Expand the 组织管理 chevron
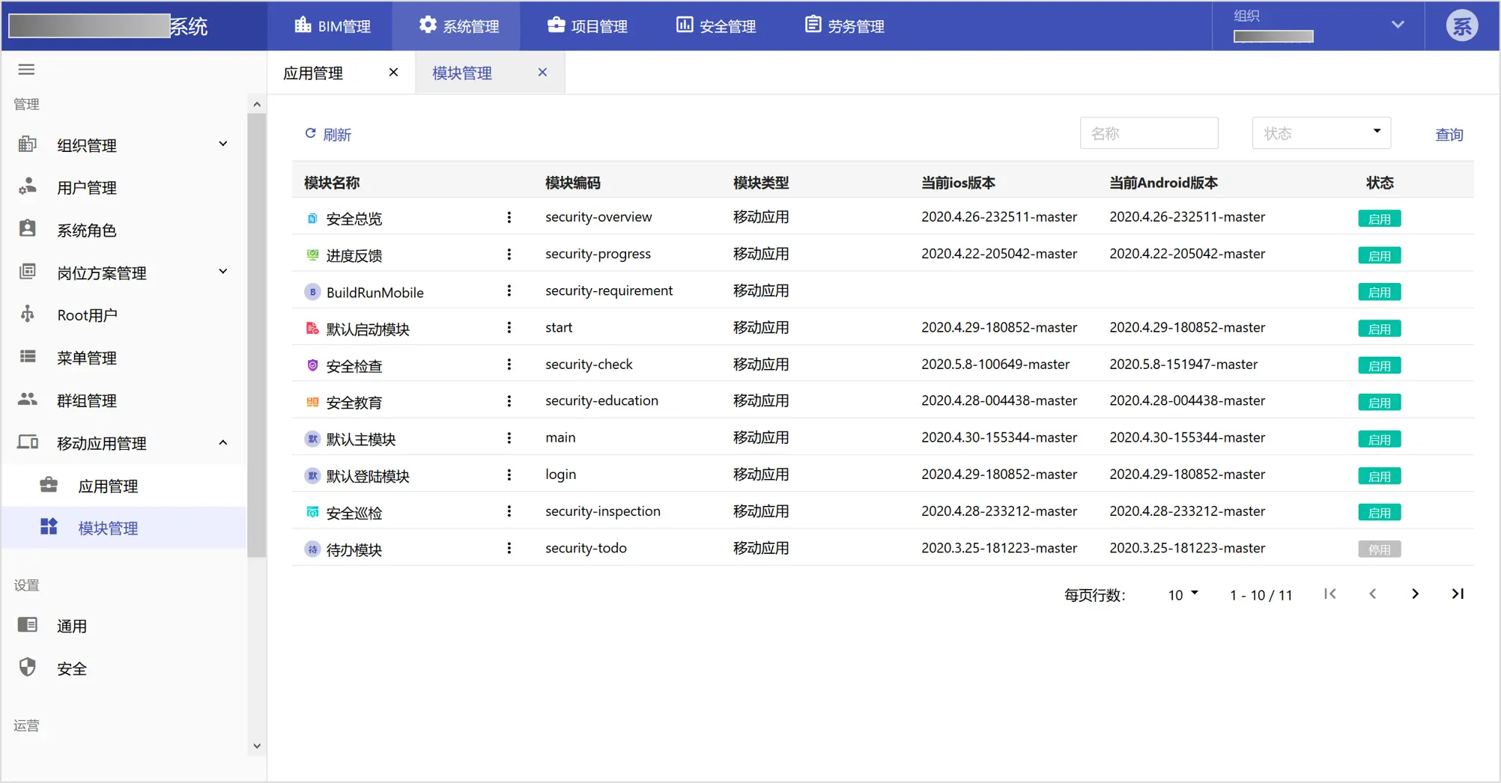This screenshot has width=1501, height=783. 222,144
